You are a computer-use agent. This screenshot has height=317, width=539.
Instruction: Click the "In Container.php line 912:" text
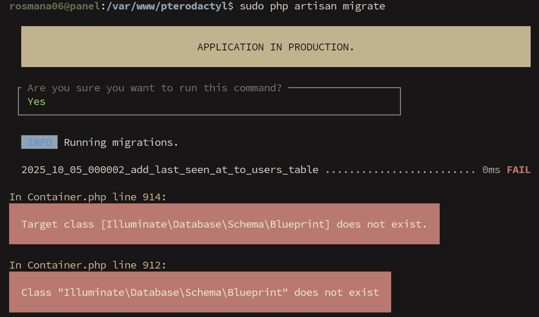coord(88,265)
